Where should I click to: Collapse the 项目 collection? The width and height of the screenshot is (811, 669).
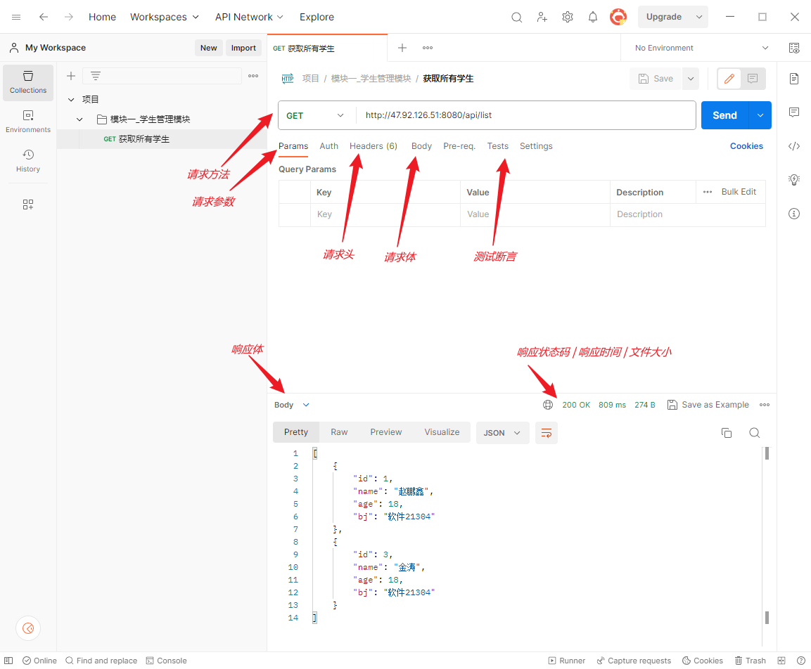pyautogui.click(x=71, y=99)
